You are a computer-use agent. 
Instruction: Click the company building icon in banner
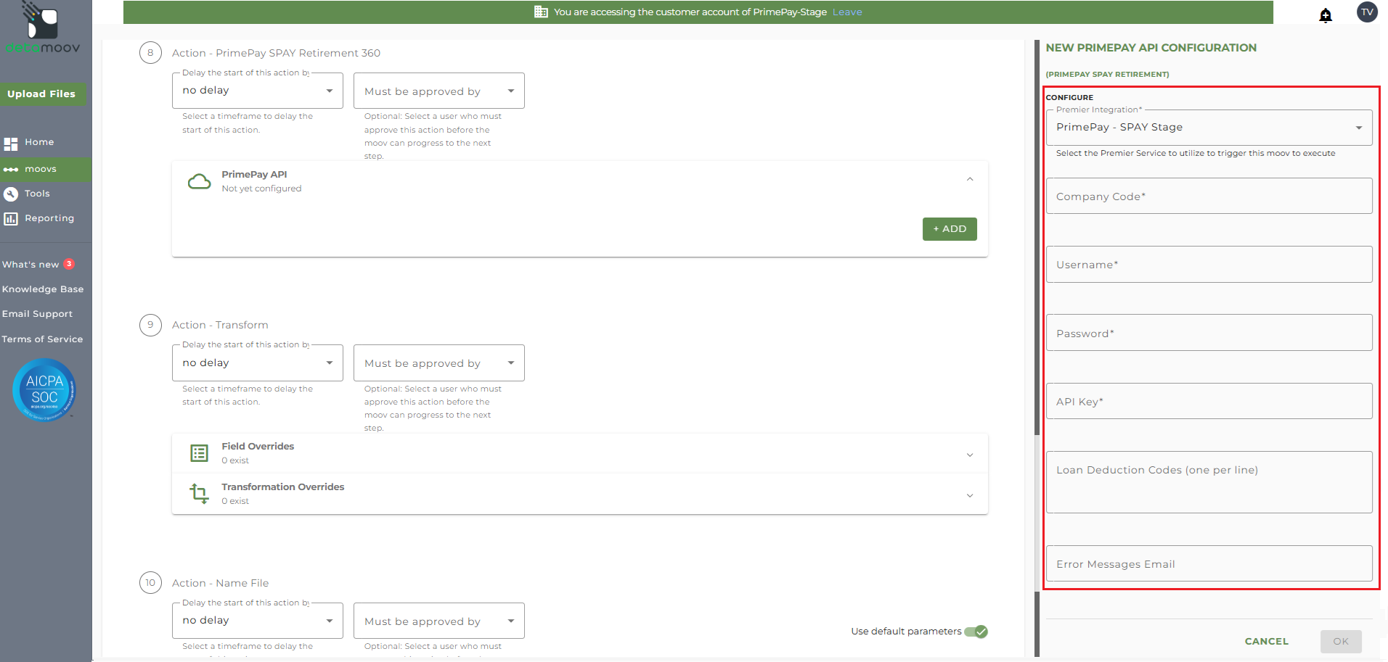[x=541, y=12]
